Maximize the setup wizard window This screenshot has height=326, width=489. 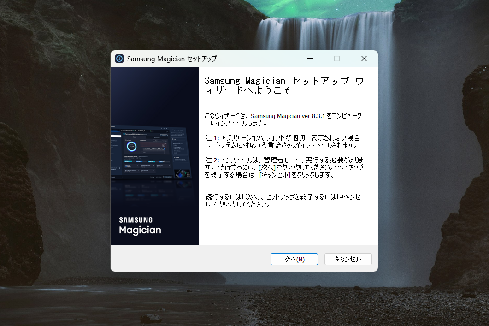pos(336,59)
